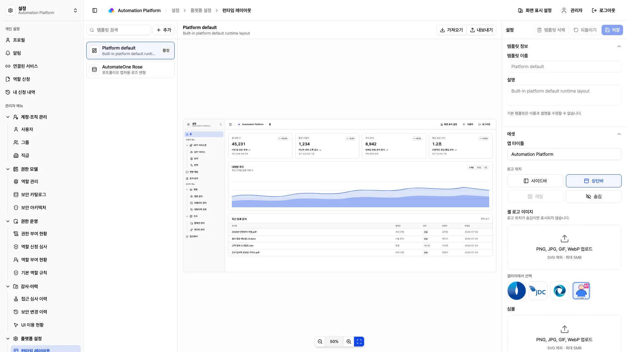Screen dimensions: 627x352
Task: Zoom out the layout preview
Action: 320,342
